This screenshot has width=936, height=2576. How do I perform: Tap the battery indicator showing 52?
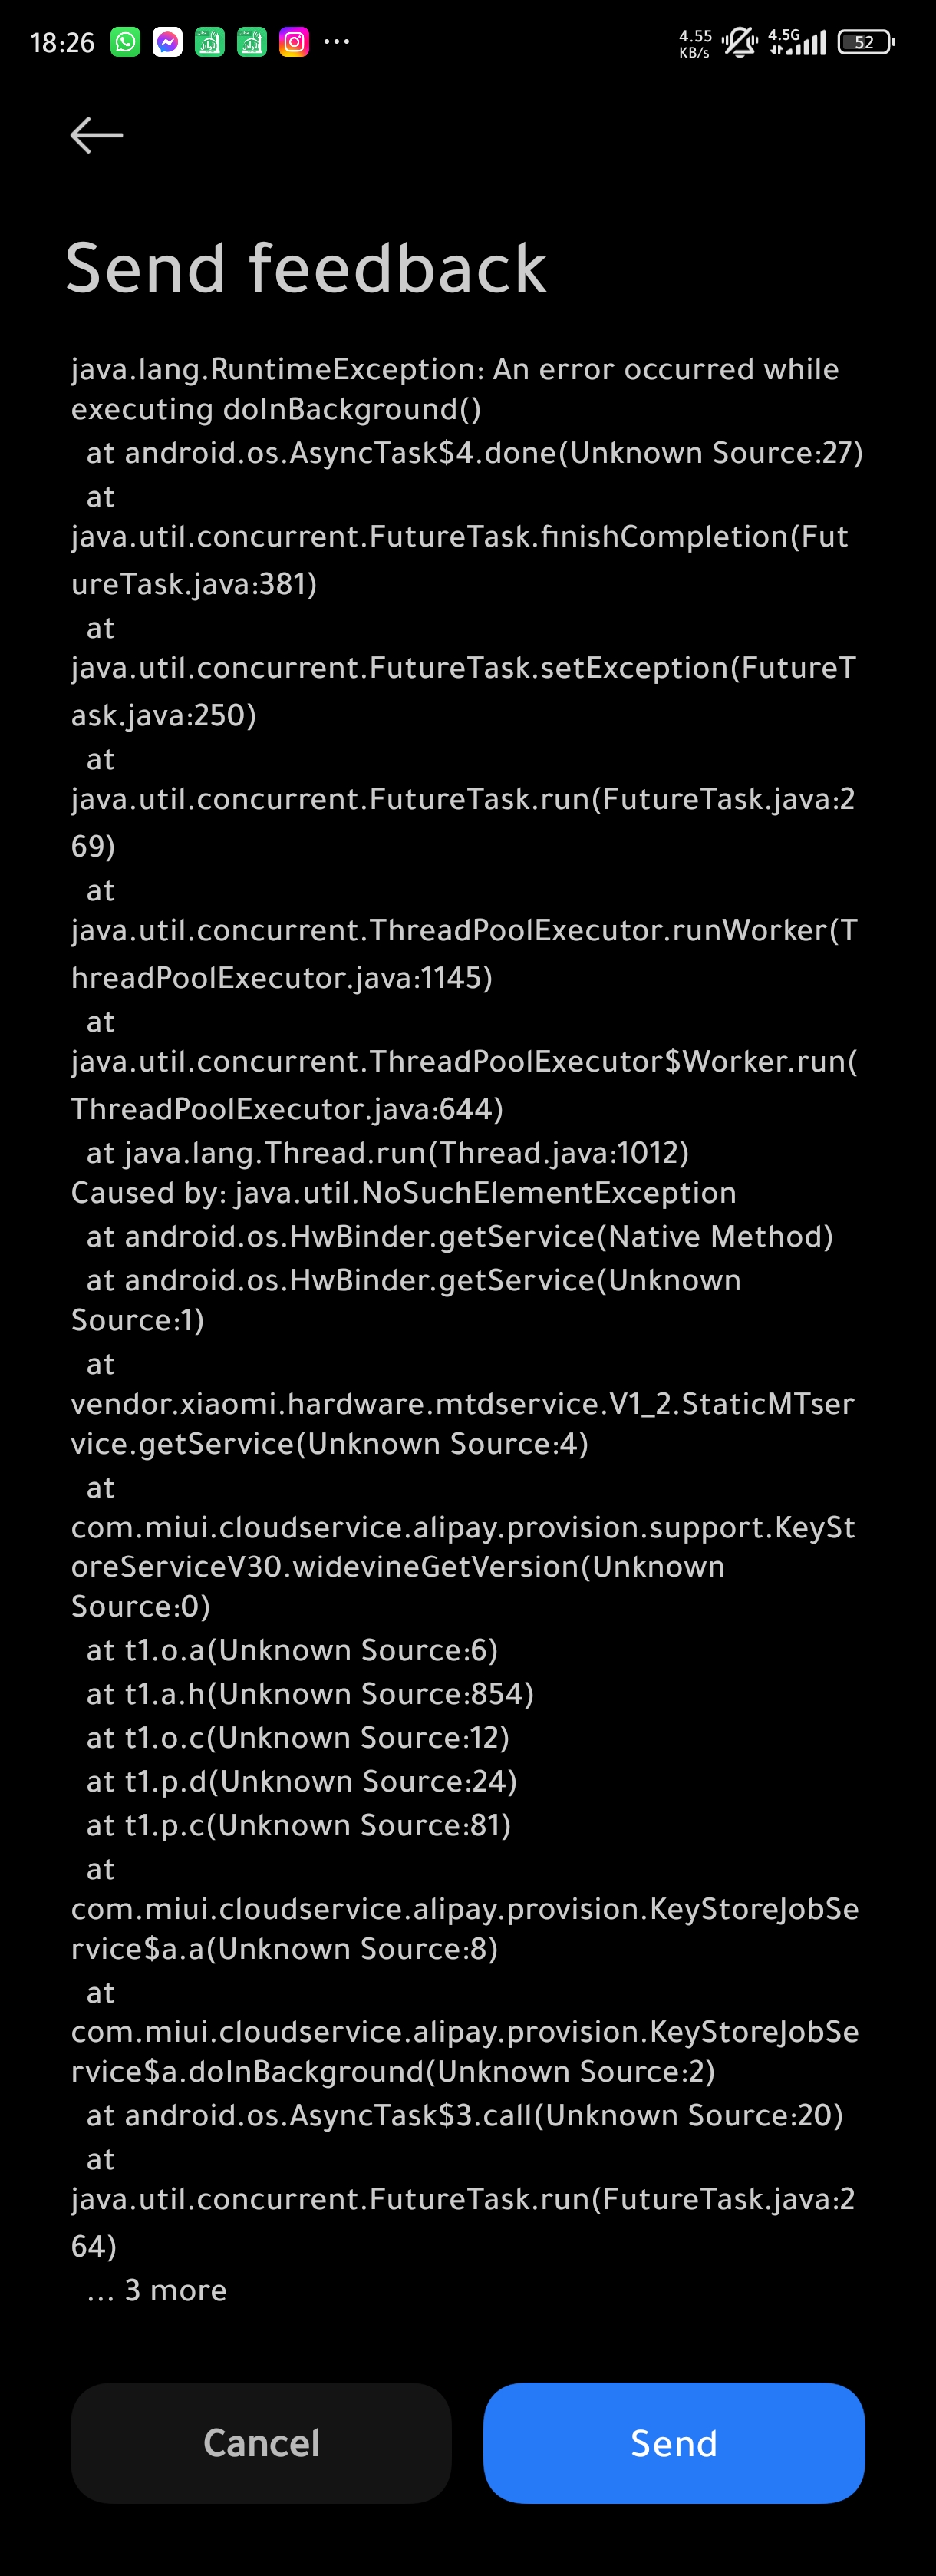coord(866,42)
